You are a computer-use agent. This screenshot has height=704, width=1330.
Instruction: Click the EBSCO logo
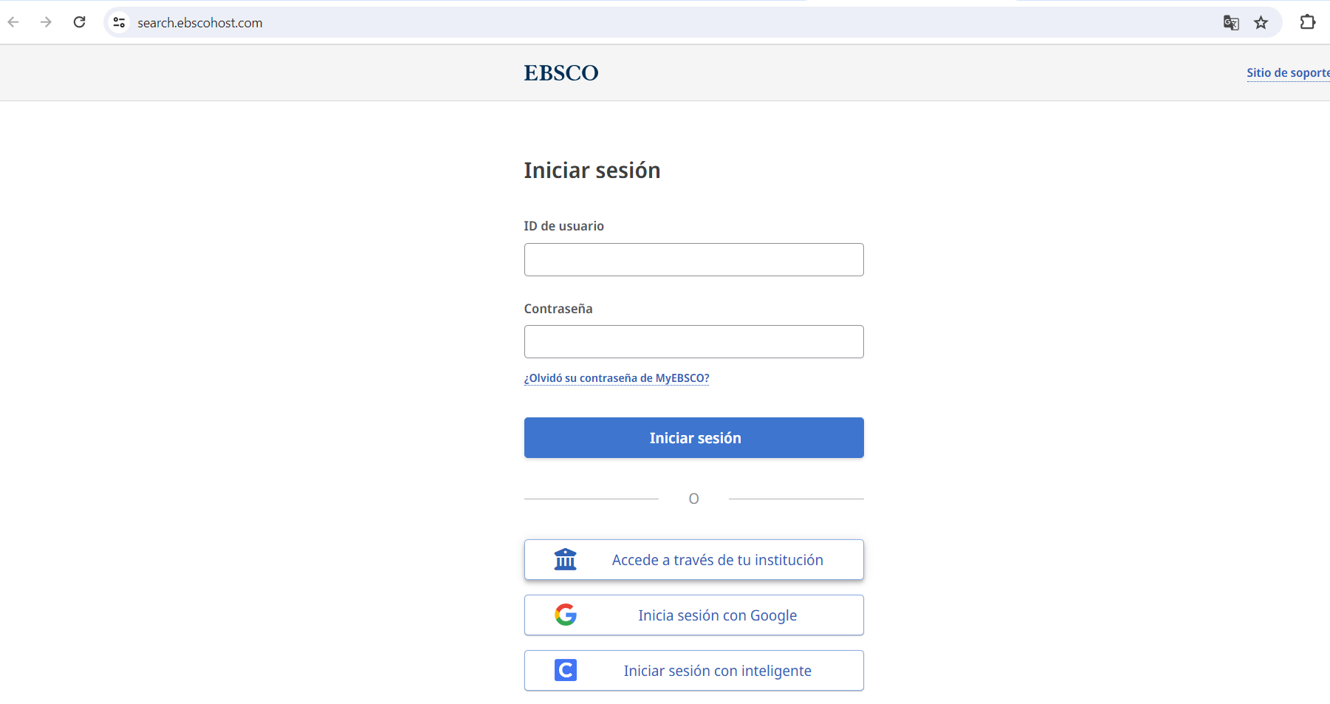coord(561,72)
